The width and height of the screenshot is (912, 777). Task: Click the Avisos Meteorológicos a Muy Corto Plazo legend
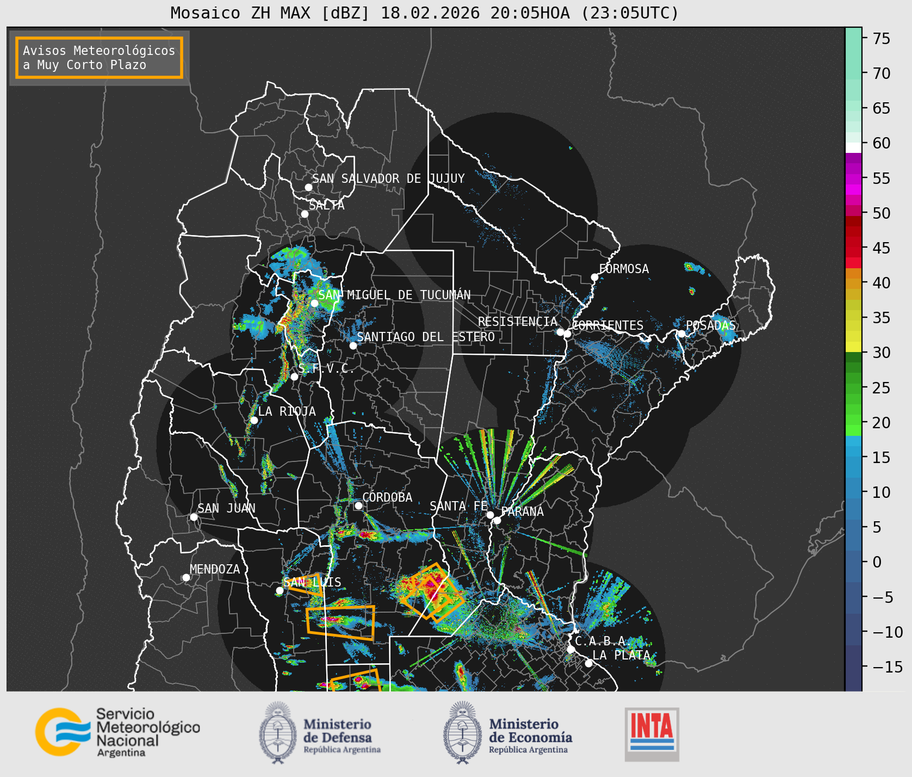(x=99, y=58)
